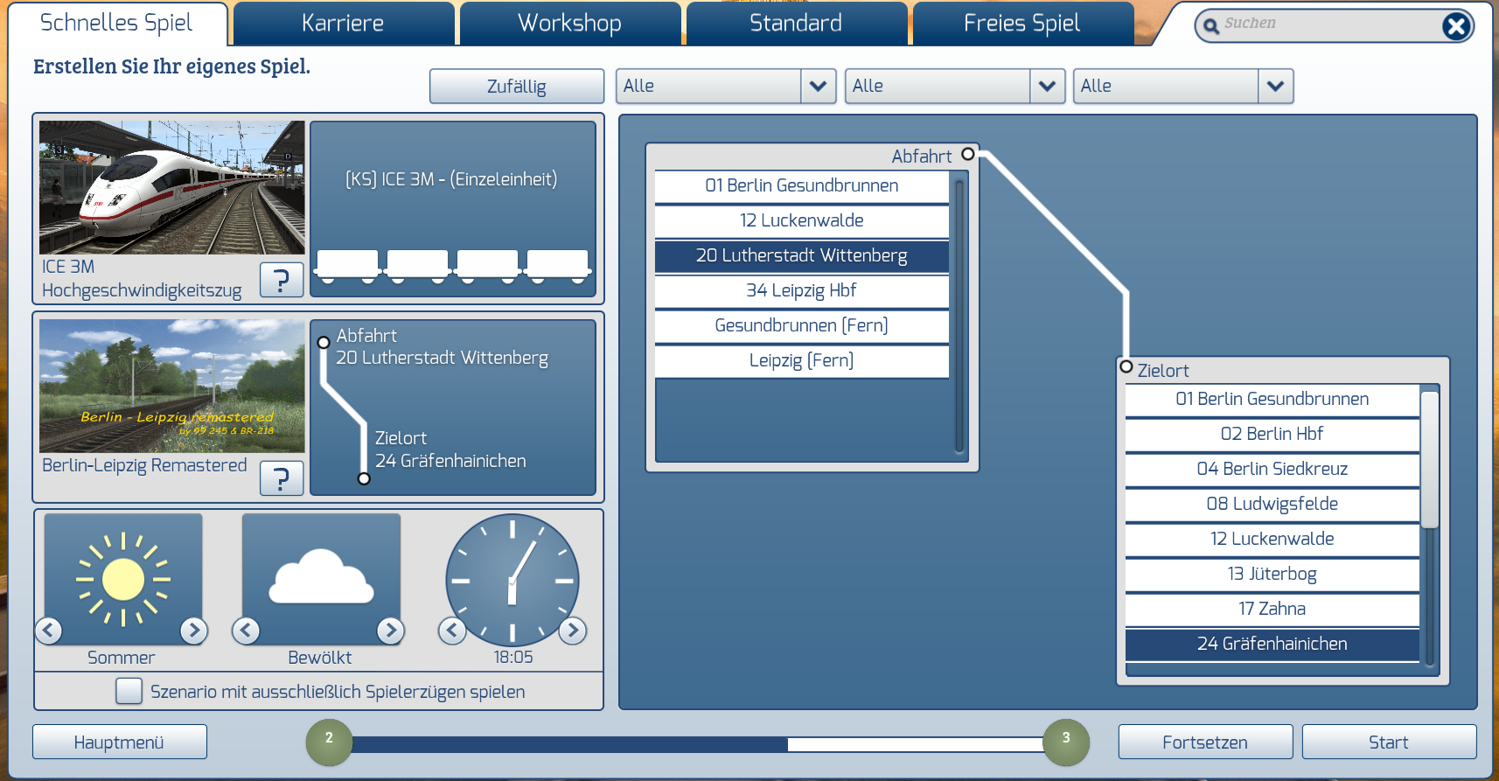The height and width of the screenshot is (781, 1499).
Task: Click the Fortsetzen button
Action: click(1205, 742)
